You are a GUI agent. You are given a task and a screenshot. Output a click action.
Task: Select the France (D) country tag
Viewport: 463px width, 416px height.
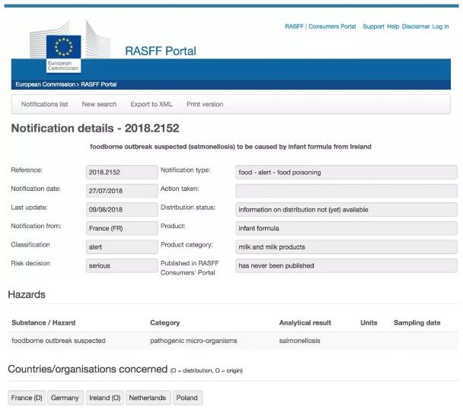pyautogui.click(x=27, y=398)
